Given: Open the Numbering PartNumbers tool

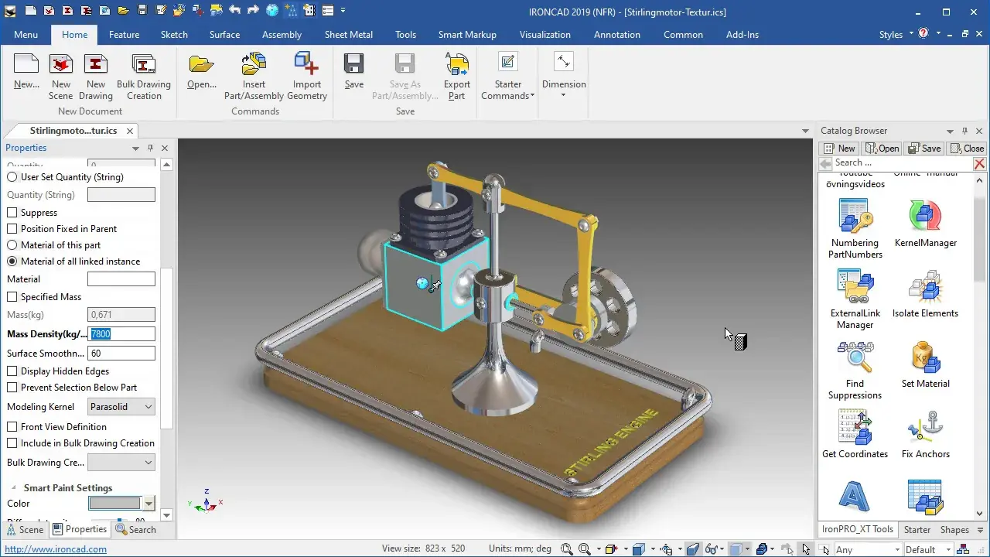Looking at the screenshot, I should click(x=855, y=228).
